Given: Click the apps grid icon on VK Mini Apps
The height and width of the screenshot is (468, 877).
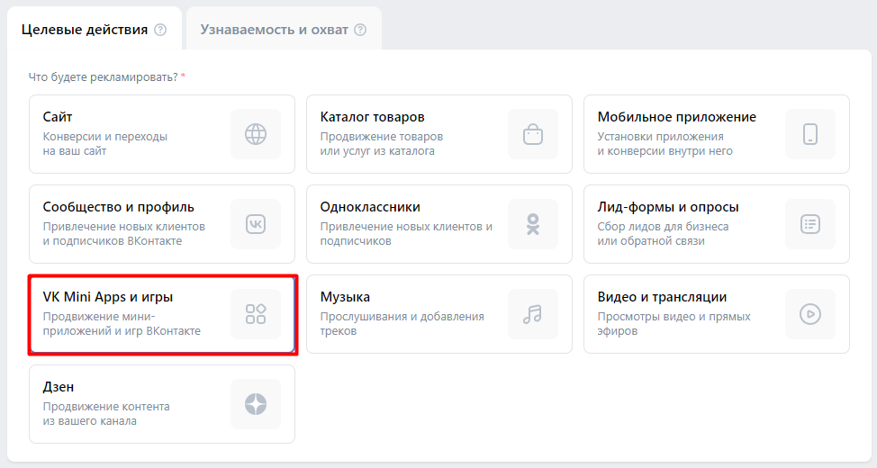Looking at the screenshot, I should tap(256, 314).
